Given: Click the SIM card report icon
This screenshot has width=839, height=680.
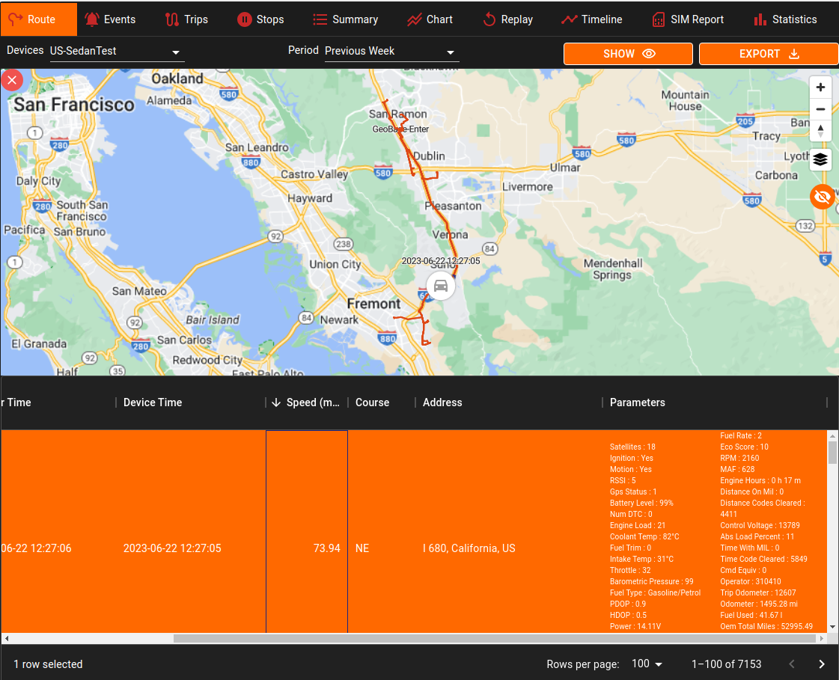Looking at the screenshot, I should point(658,19).
